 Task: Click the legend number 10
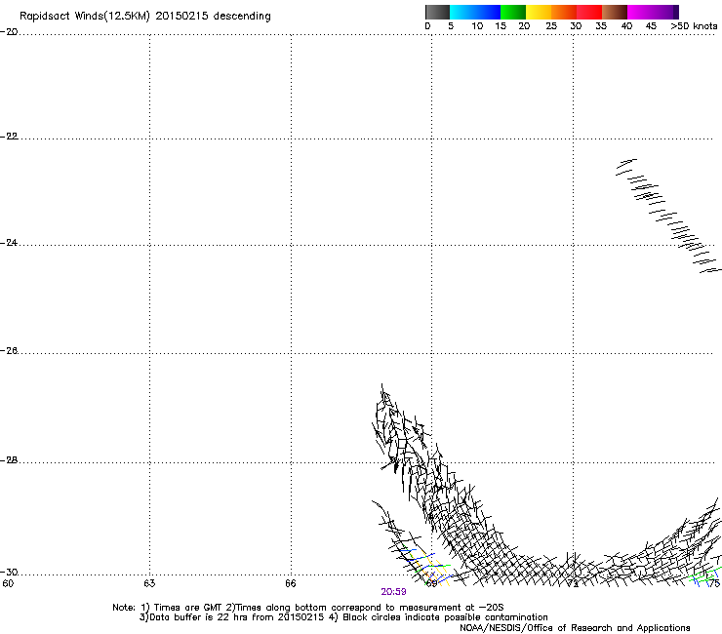coord(477,26)
